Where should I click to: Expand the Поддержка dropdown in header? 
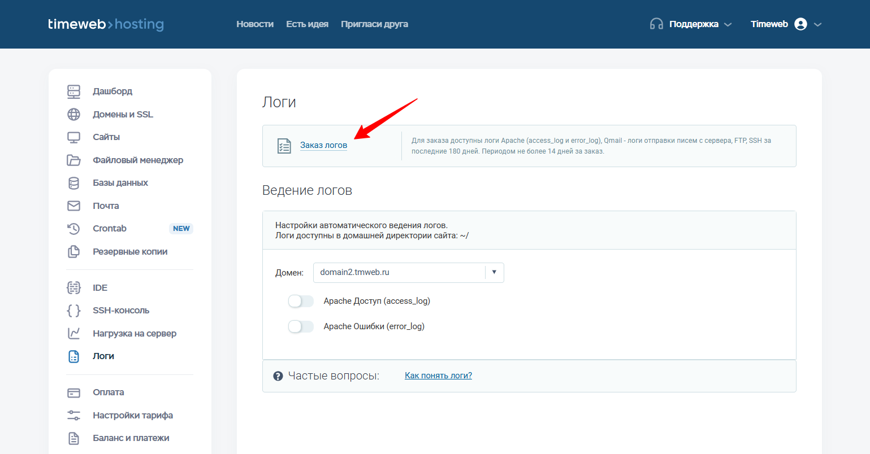(691, 24)
